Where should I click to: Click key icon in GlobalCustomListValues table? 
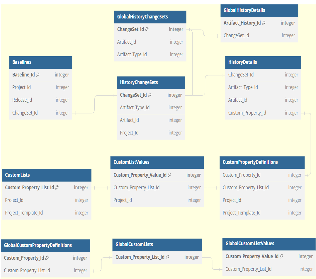tap(281, 256)
